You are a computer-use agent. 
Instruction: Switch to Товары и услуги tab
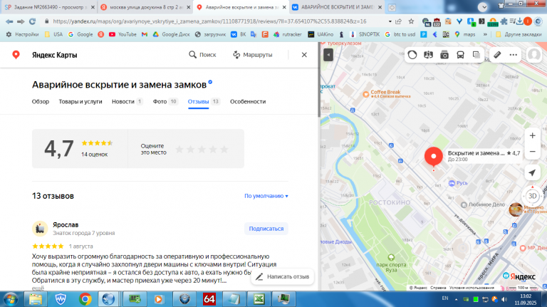pos(80,102)
